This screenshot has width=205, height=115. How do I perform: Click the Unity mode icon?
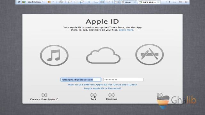pyautogui.click(x=108, y=2)
